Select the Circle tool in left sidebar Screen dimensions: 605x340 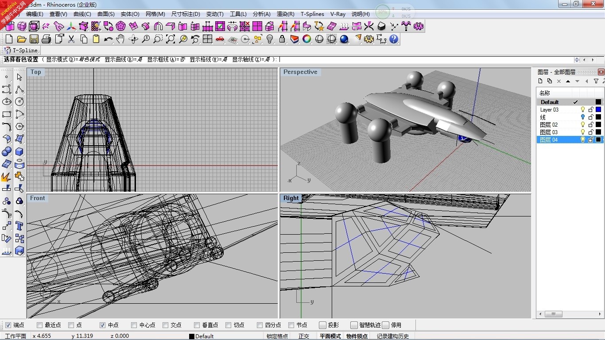pyautogui.click(x=19, y=102)
